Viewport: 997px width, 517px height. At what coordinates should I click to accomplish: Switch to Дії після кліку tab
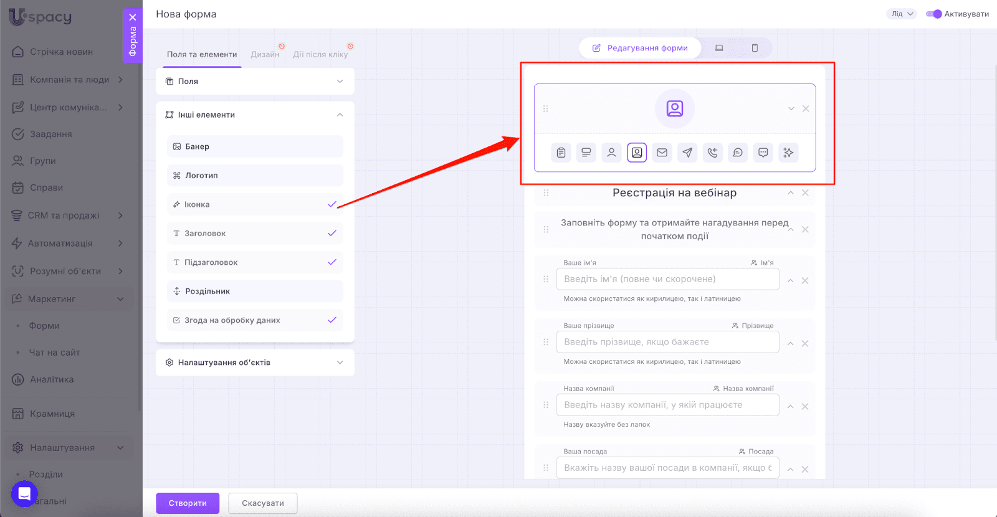[x=320, y=54]
